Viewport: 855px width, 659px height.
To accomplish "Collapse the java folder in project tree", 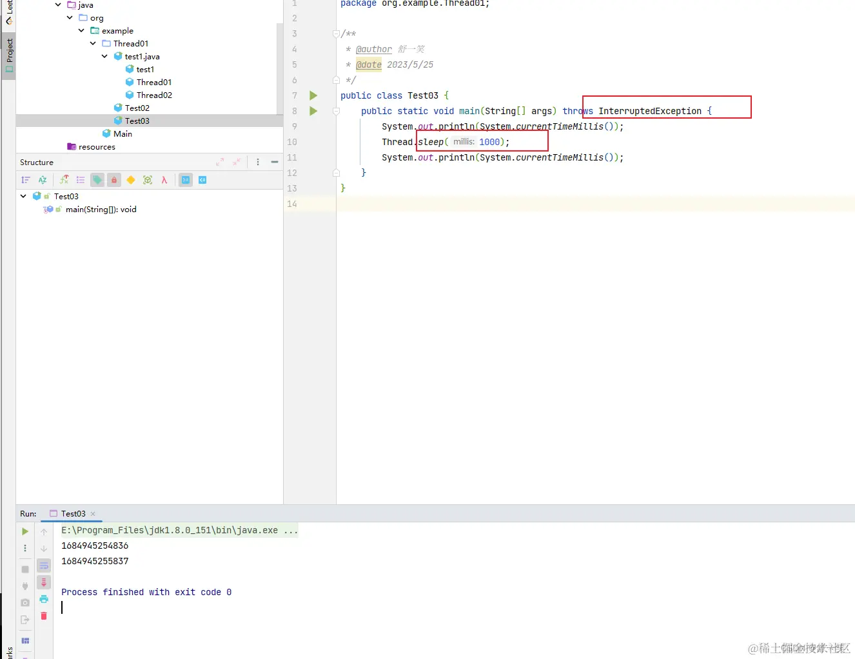I will pos(58,5).
